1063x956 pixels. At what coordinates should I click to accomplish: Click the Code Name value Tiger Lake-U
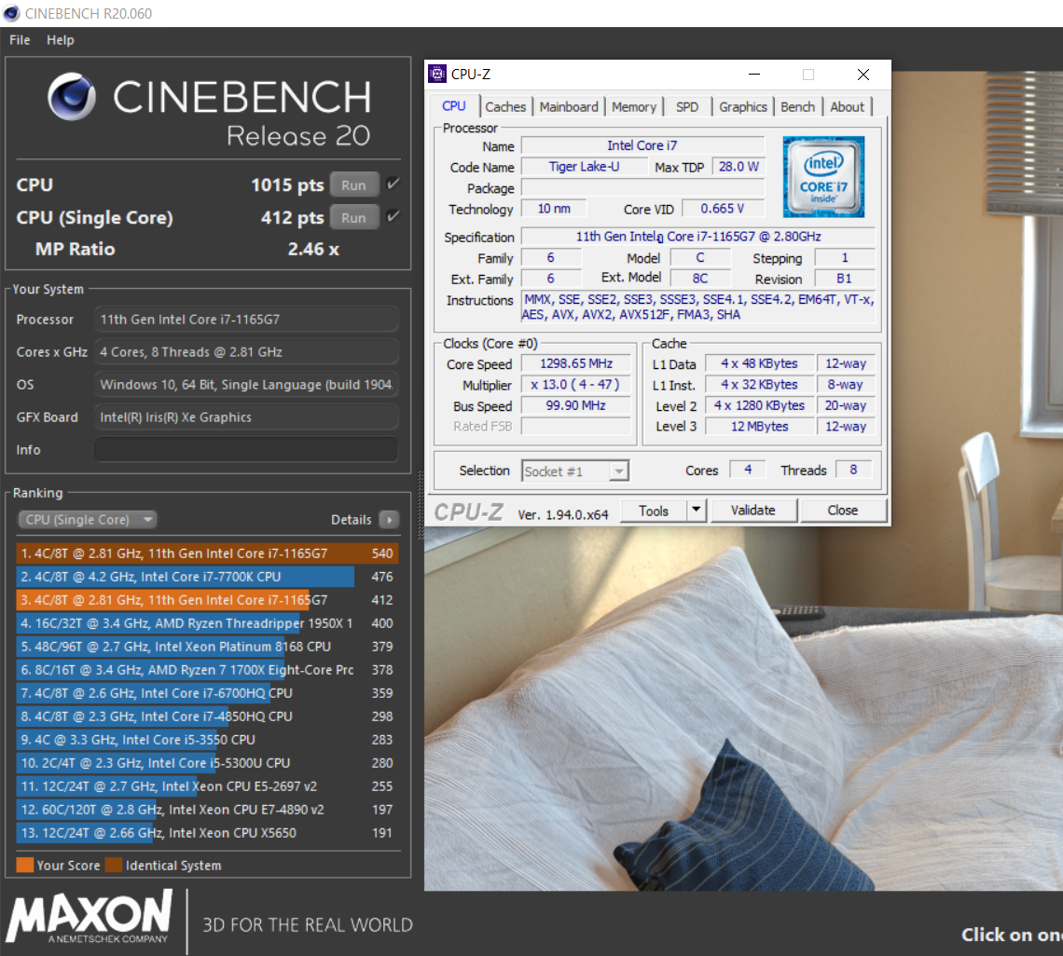pyautogui.click(x=585, y=167)
